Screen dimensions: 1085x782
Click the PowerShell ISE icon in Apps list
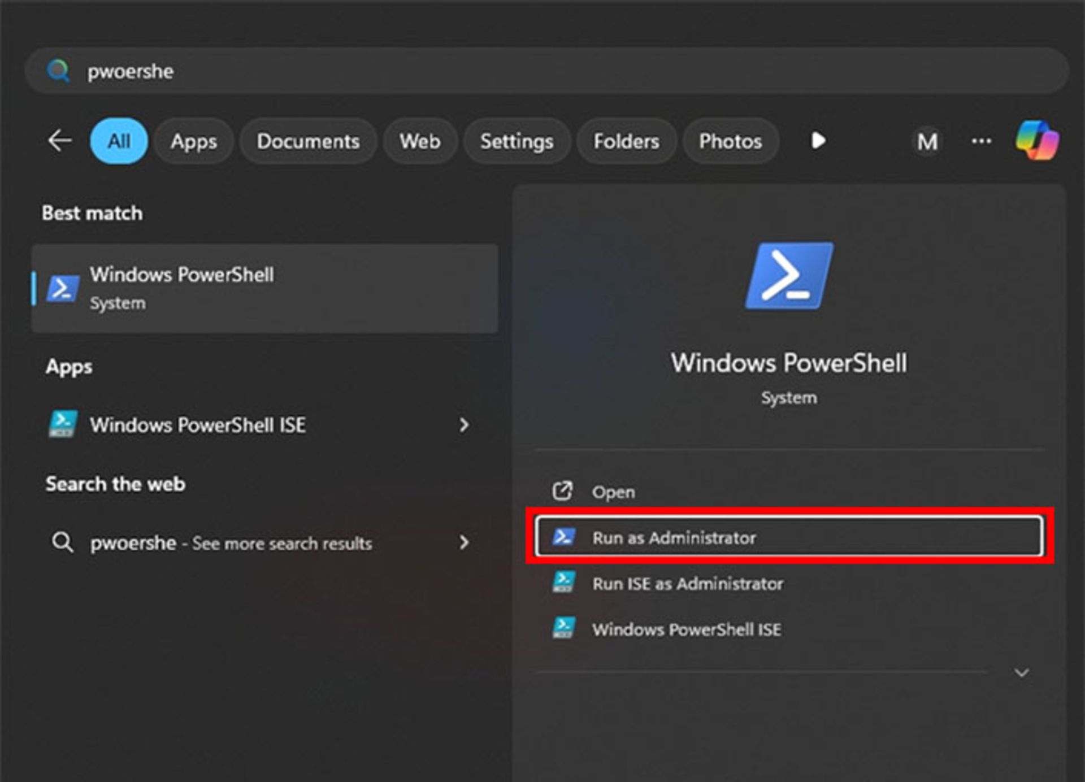tap(62, 424)
